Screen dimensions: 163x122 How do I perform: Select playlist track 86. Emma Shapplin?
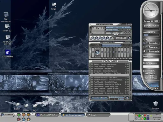[110, 66]
